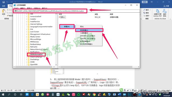Select the NetworkServiceTriggers key

(x=39, y=49)
